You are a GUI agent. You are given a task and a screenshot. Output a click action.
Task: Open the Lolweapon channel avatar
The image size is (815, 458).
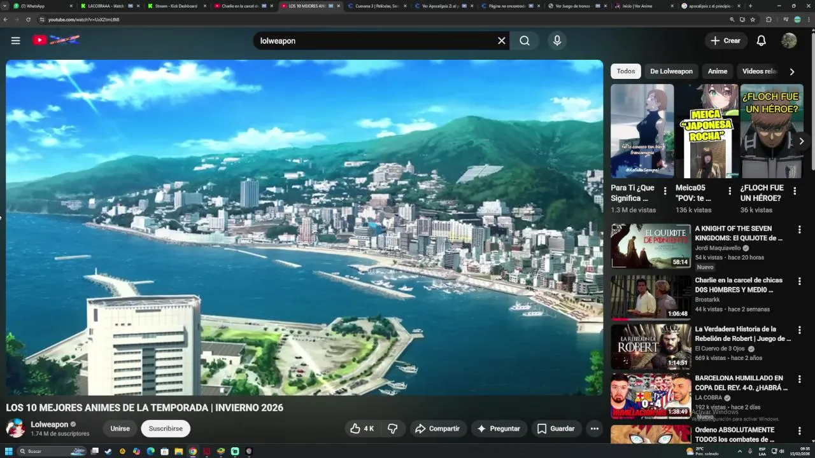(15, 429)
